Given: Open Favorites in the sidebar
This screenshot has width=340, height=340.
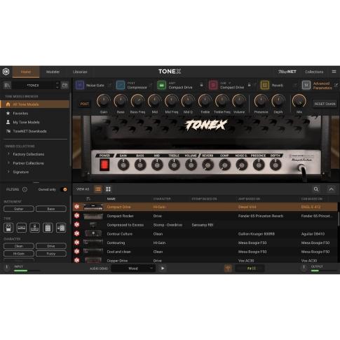Looking at the screenshot, I should point(20,114).
